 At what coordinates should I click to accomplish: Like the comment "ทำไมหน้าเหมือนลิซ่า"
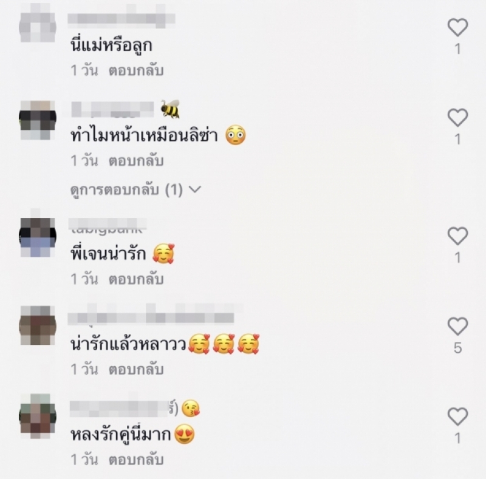457,117
